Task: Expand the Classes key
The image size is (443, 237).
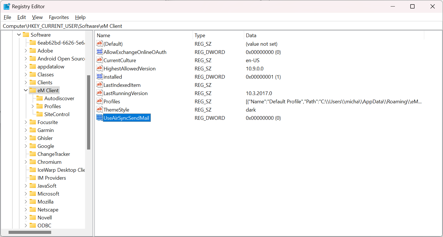Action: [x=26, y=74]
